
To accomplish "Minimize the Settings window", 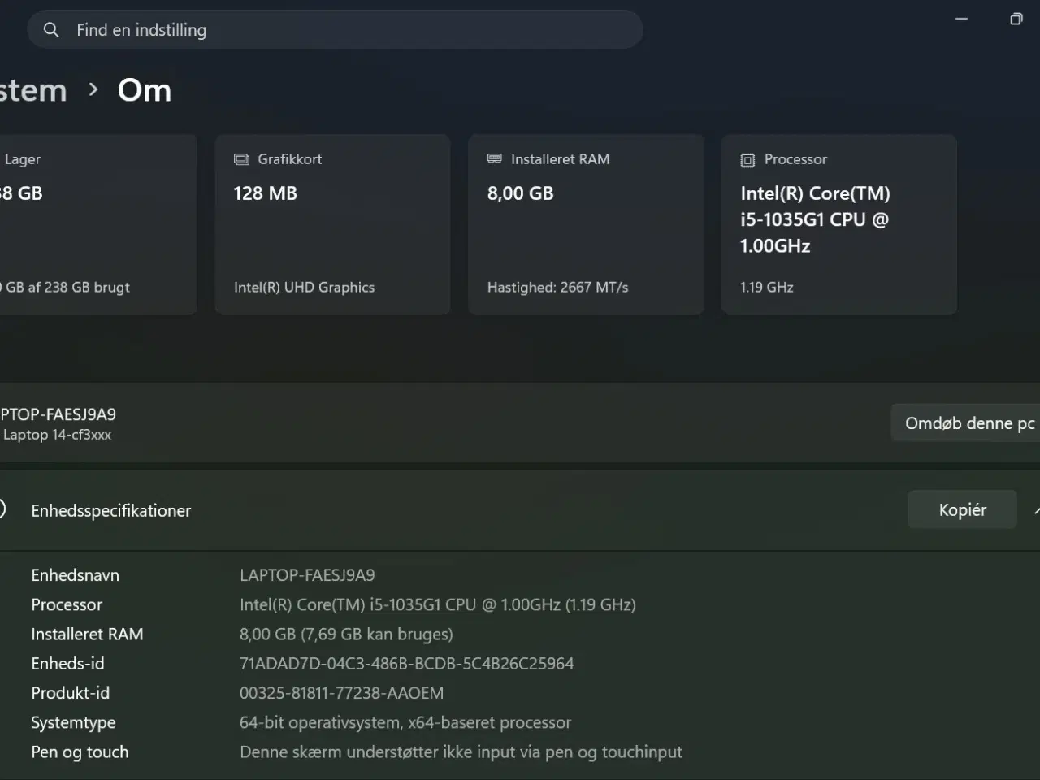I will [x=961, y=19].
